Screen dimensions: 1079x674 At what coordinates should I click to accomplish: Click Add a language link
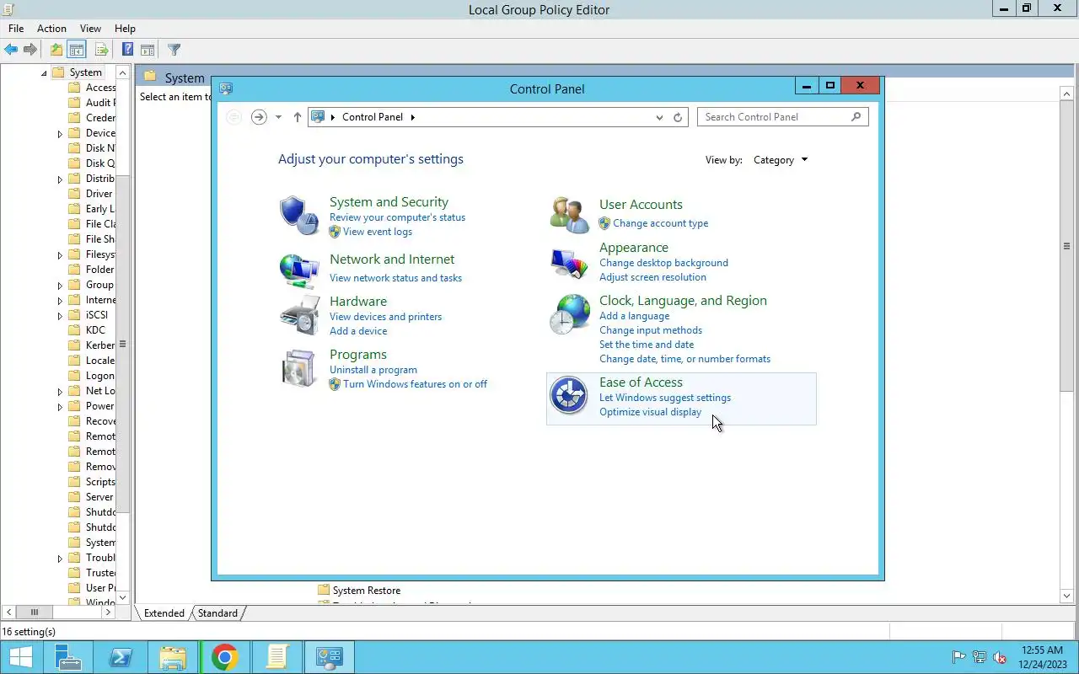point(634,316)
